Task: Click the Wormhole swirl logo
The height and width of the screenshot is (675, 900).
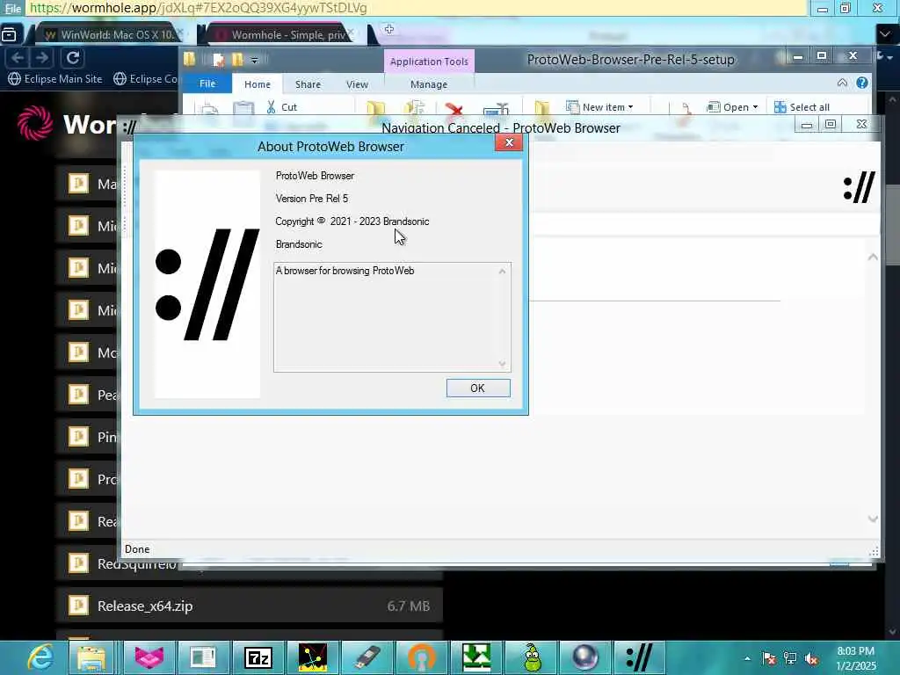Action: 35,123
